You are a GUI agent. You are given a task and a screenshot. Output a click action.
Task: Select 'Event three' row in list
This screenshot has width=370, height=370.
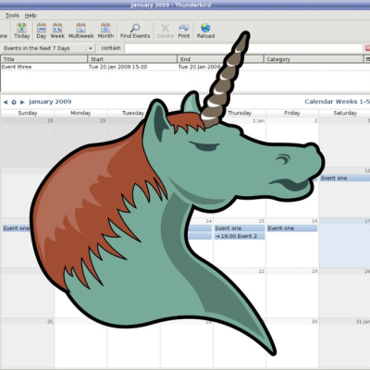coord(185,67)
